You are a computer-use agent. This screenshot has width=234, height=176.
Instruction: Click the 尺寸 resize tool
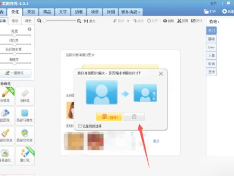pos(197,21)
